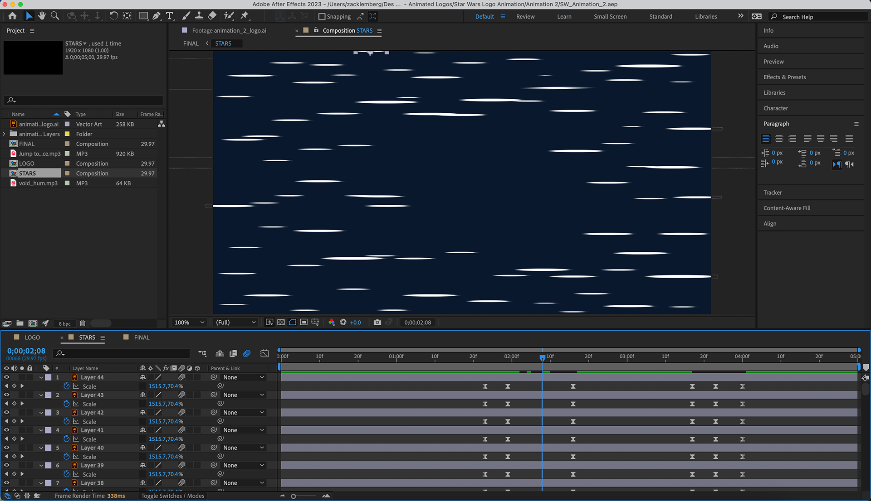Choose the Hand tool
The width and height of the screenshot is (871, 501).
tap(42, 16)
